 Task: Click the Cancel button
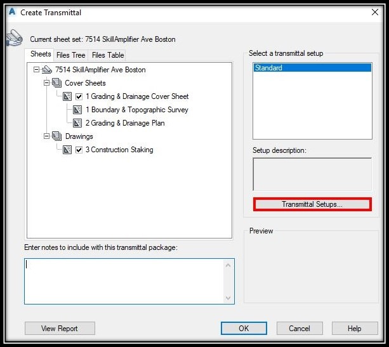click(x=300, y=329)
